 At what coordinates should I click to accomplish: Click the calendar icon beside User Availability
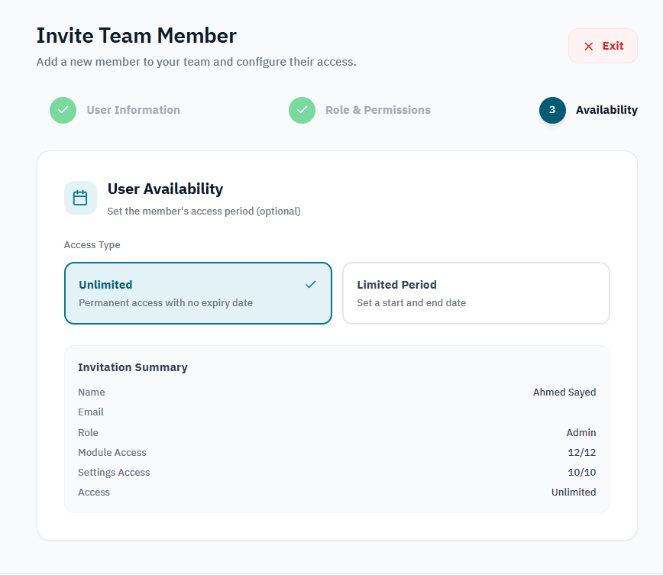pyautogui.click(x=80, y=198)
